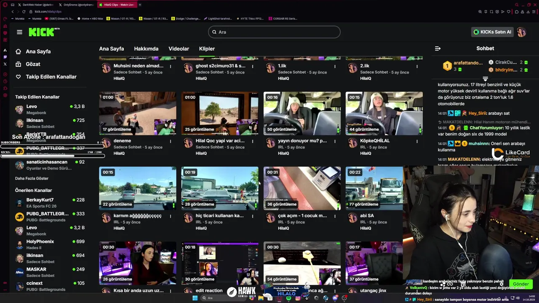This screenshot has width=539, height=303.
Task: Open Spotify from the taskbar
Action: point(288,298)
